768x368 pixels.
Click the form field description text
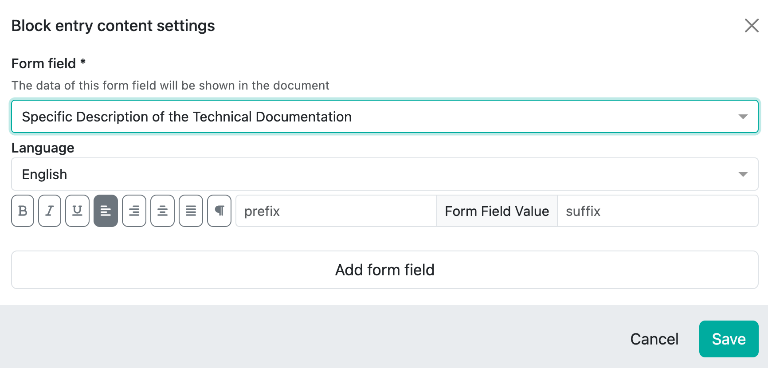(x=170, y=86)
